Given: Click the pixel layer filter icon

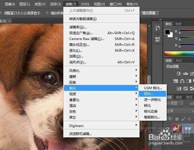Looking at the screenshot, I should 192,103.
